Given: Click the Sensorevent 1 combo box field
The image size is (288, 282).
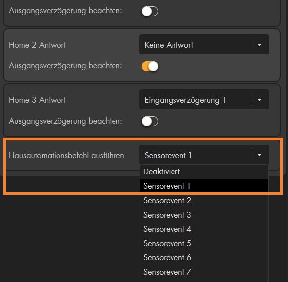Looking at the screenshot, I should pyautogui.click(x=204, y=155).
